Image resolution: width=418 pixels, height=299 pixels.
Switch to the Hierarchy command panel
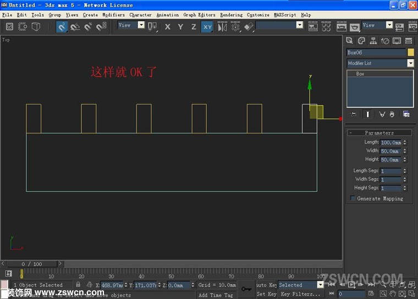click(373, 41)
